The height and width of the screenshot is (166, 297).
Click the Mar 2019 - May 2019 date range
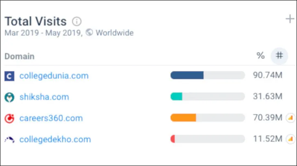pos(43,33)
